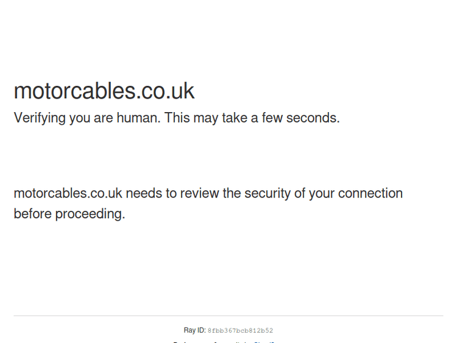The image size is (457, 343).
Task: Select the Ray ID value 8fbb367bcb812b52
Action: [240, 331]
